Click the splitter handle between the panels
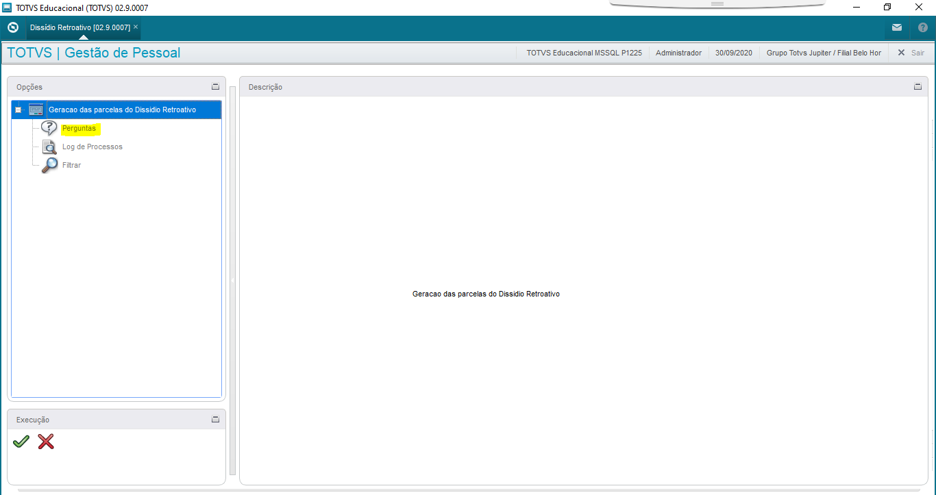The width and height of the screenshot is (936, 495). pos(232,281)
